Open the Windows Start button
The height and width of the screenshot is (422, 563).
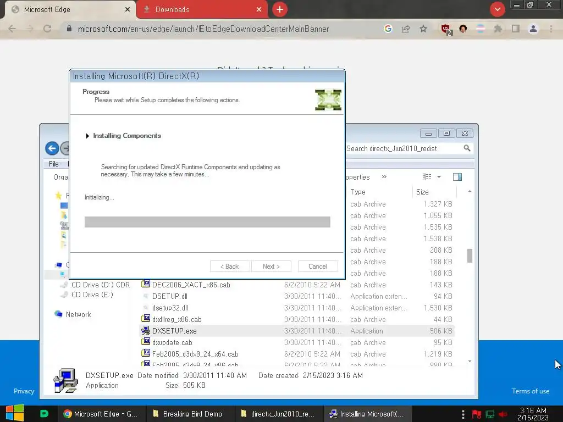tap(15, 414)
